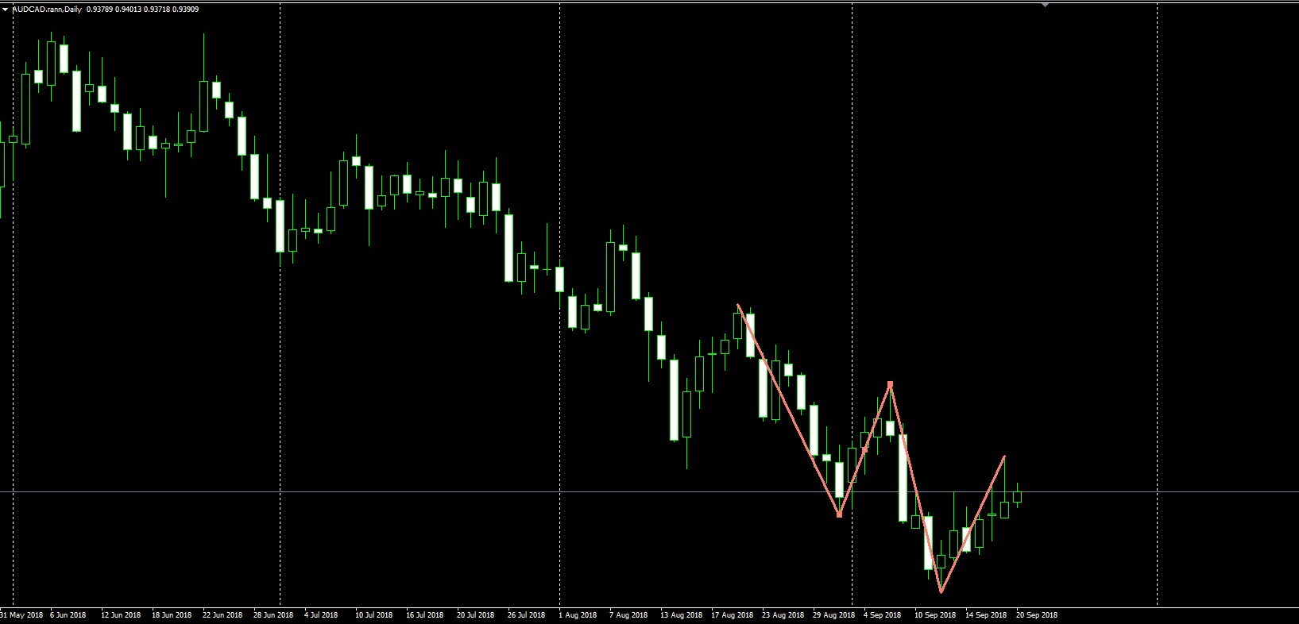Select the red trendline anchor square at the early-September peak
This screenshot has width=1299, height=624.
click(x=890, y=384)
